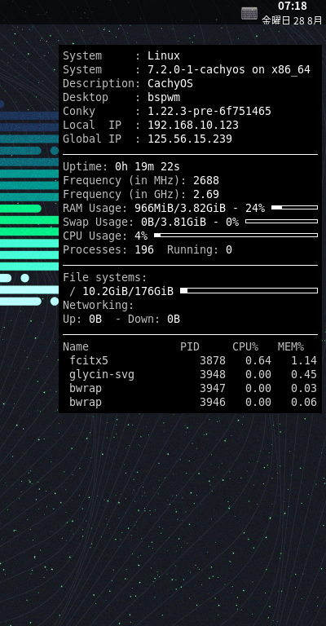This screenshot has width=326, height=626.
Task: Click the Conky version text
Action: (x=209, y=111)
